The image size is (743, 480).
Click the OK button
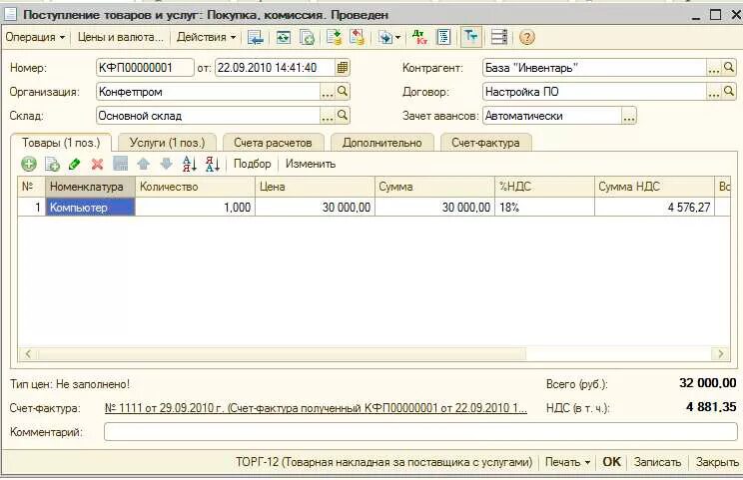click(x=611, y=462)
